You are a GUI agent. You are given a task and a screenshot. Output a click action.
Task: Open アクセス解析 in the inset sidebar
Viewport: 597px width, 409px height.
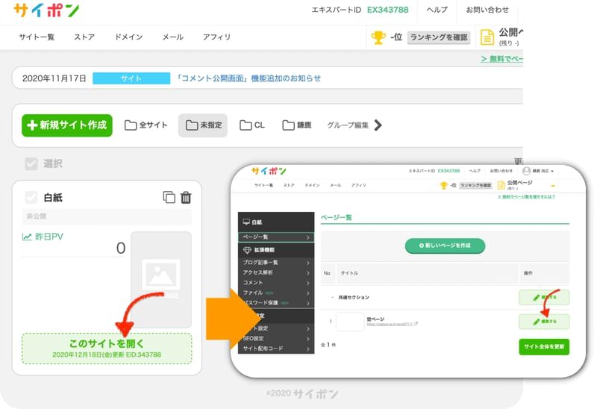point(276,272)
